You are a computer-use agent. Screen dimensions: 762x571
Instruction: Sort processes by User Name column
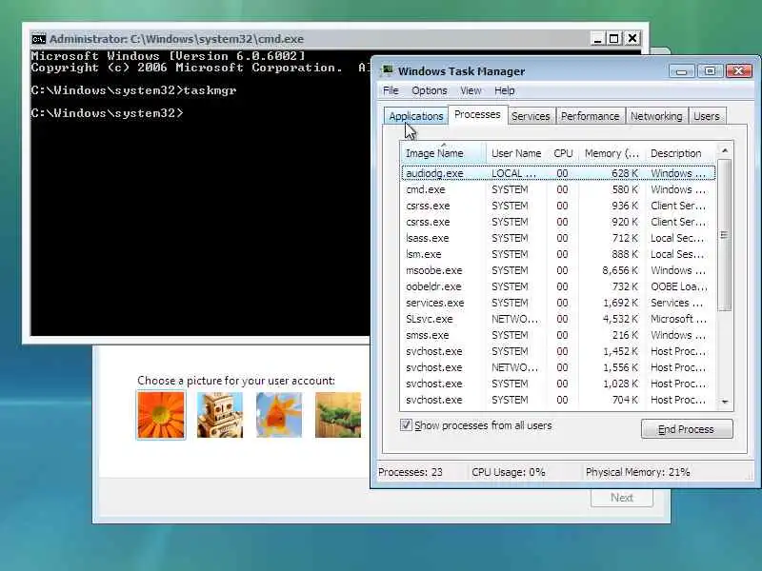click(x=516, y=153)
